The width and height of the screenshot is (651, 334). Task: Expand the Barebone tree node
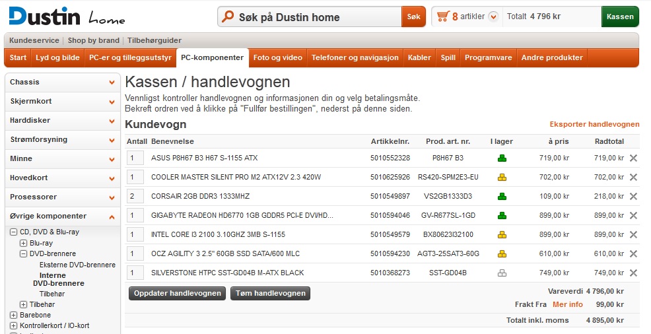[x=13, y=315]
